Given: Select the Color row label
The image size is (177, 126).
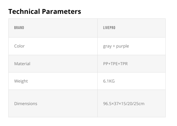Looking at the screenshot, I should click(x=19, y=46).
